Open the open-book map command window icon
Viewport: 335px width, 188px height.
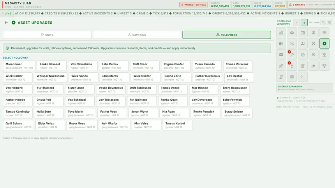pos(281,44)
